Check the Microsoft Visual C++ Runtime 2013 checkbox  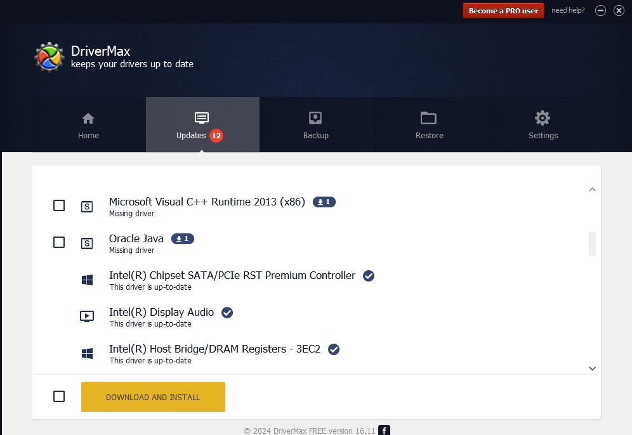[x=59, y=205]
